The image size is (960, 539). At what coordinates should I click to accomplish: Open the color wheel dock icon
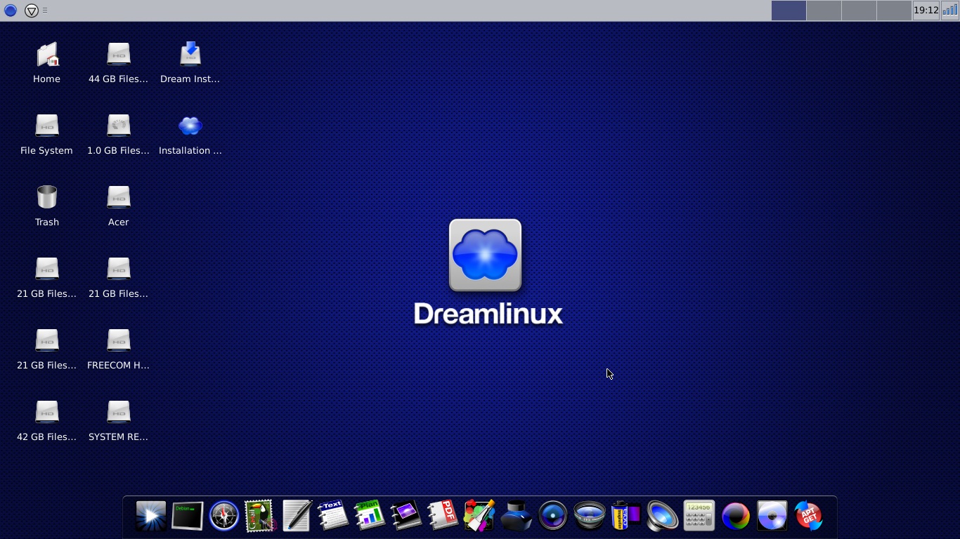pyautogui.click(x=736, y=516)
